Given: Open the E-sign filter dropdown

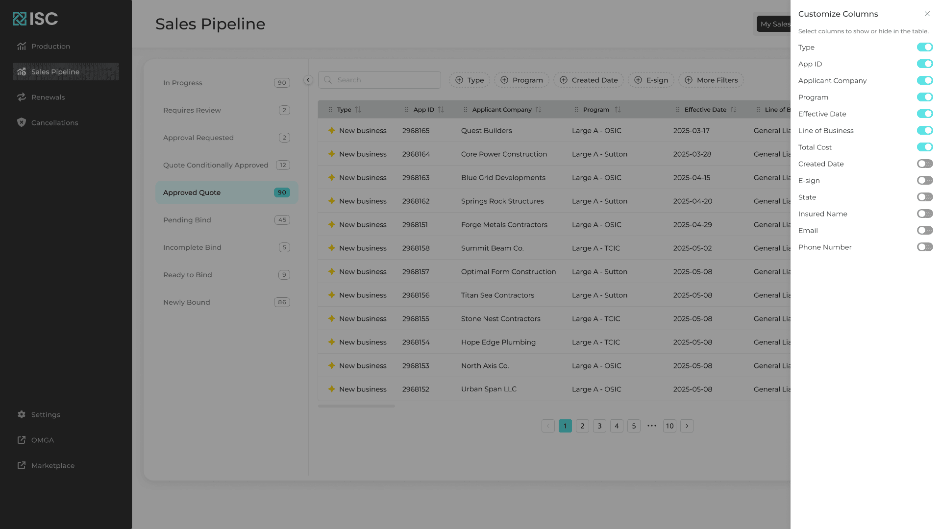Looking at the screenshot, I should pos(651,80).
